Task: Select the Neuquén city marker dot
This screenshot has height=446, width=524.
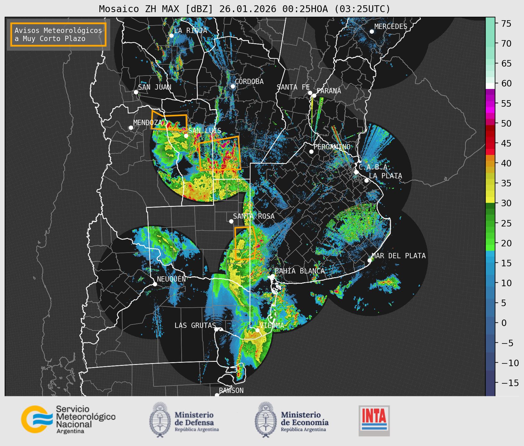Action: 155,284
